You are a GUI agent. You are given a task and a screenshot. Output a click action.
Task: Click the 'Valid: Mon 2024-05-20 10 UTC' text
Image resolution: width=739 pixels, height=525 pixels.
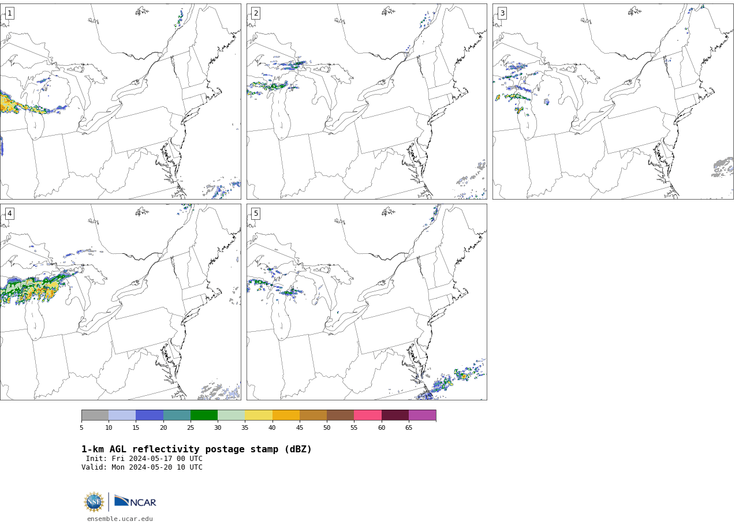point(142,467)
